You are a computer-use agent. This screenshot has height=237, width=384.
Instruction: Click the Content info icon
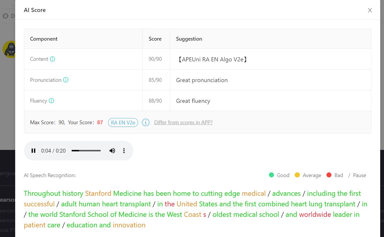pos(52,59)
